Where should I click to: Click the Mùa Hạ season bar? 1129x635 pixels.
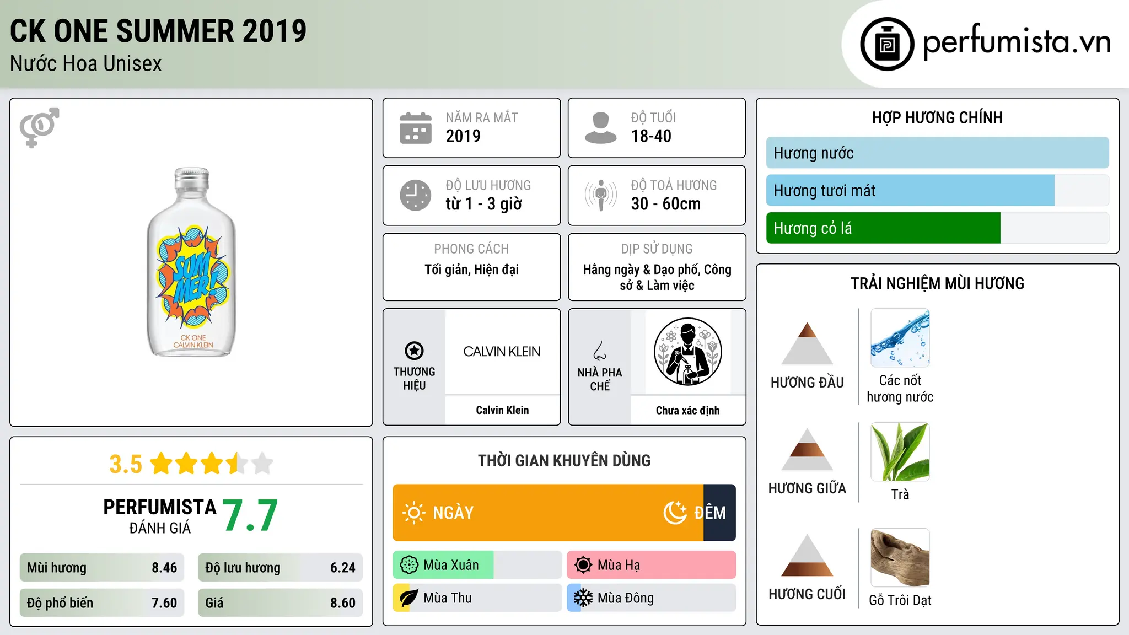click(x=651, y=565)
